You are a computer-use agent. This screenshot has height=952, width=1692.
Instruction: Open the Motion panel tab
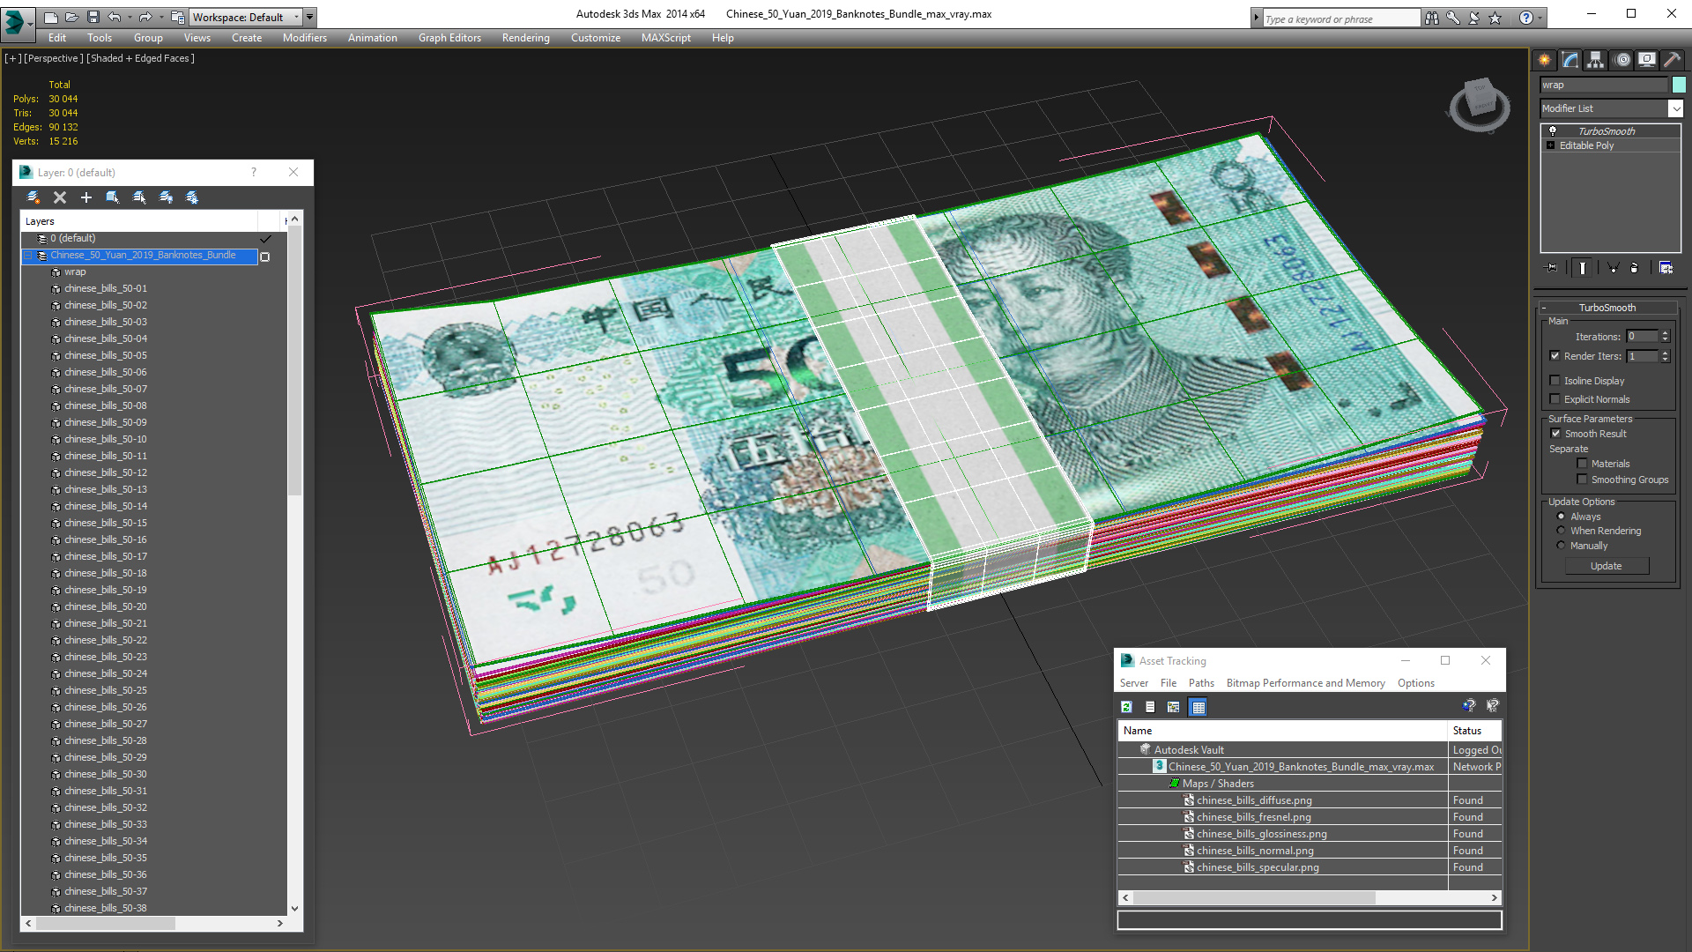(1621, 60)
